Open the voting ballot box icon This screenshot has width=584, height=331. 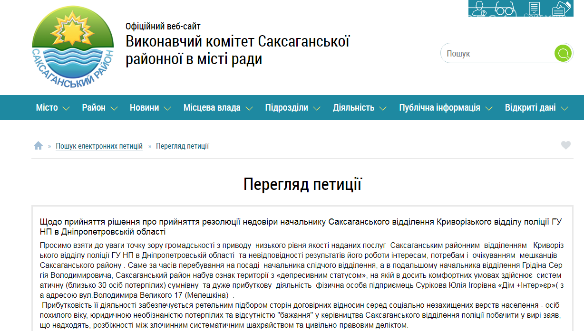561,8
